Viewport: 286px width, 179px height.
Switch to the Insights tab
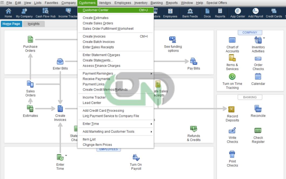click(x=34, y=24)
